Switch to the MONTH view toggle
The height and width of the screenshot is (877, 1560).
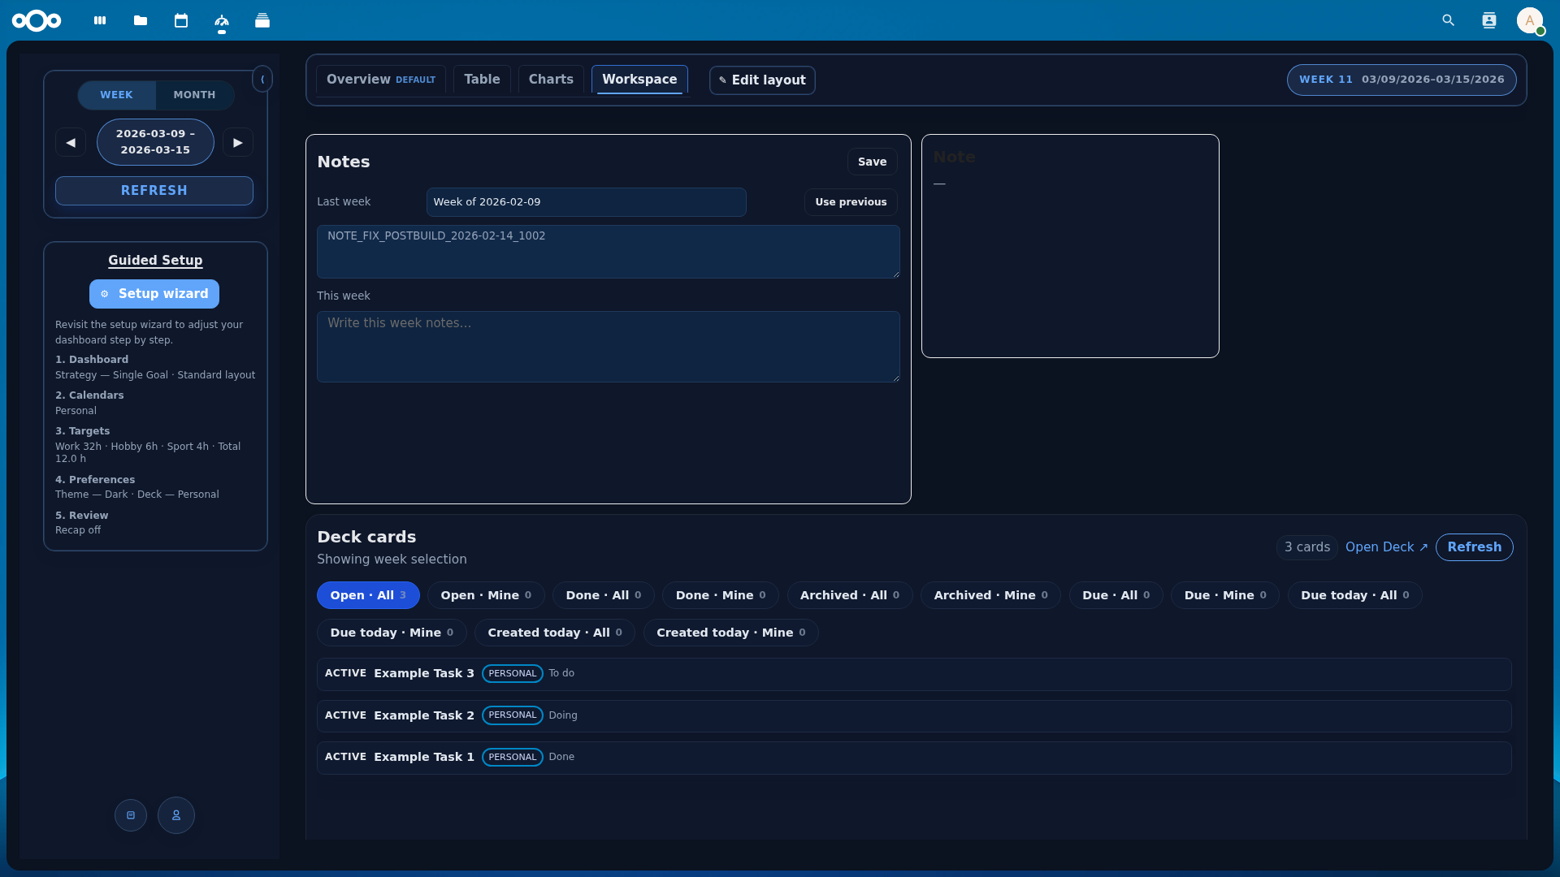[193, 95]
